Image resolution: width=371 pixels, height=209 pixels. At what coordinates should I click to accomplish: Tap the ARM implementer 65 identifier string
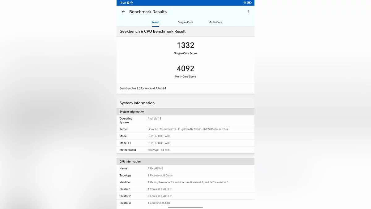tap(188, 182)
